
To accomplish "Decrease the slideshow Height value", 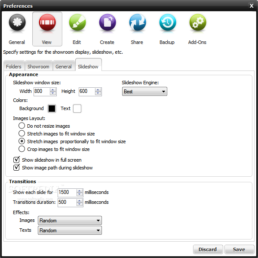I will click(x=98, y=93).
